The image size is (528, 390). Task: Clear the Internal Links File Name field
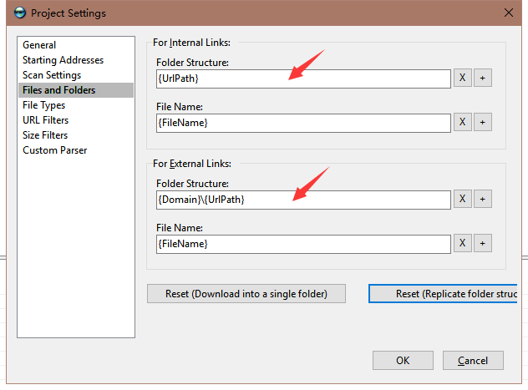[x=462, y=122]
